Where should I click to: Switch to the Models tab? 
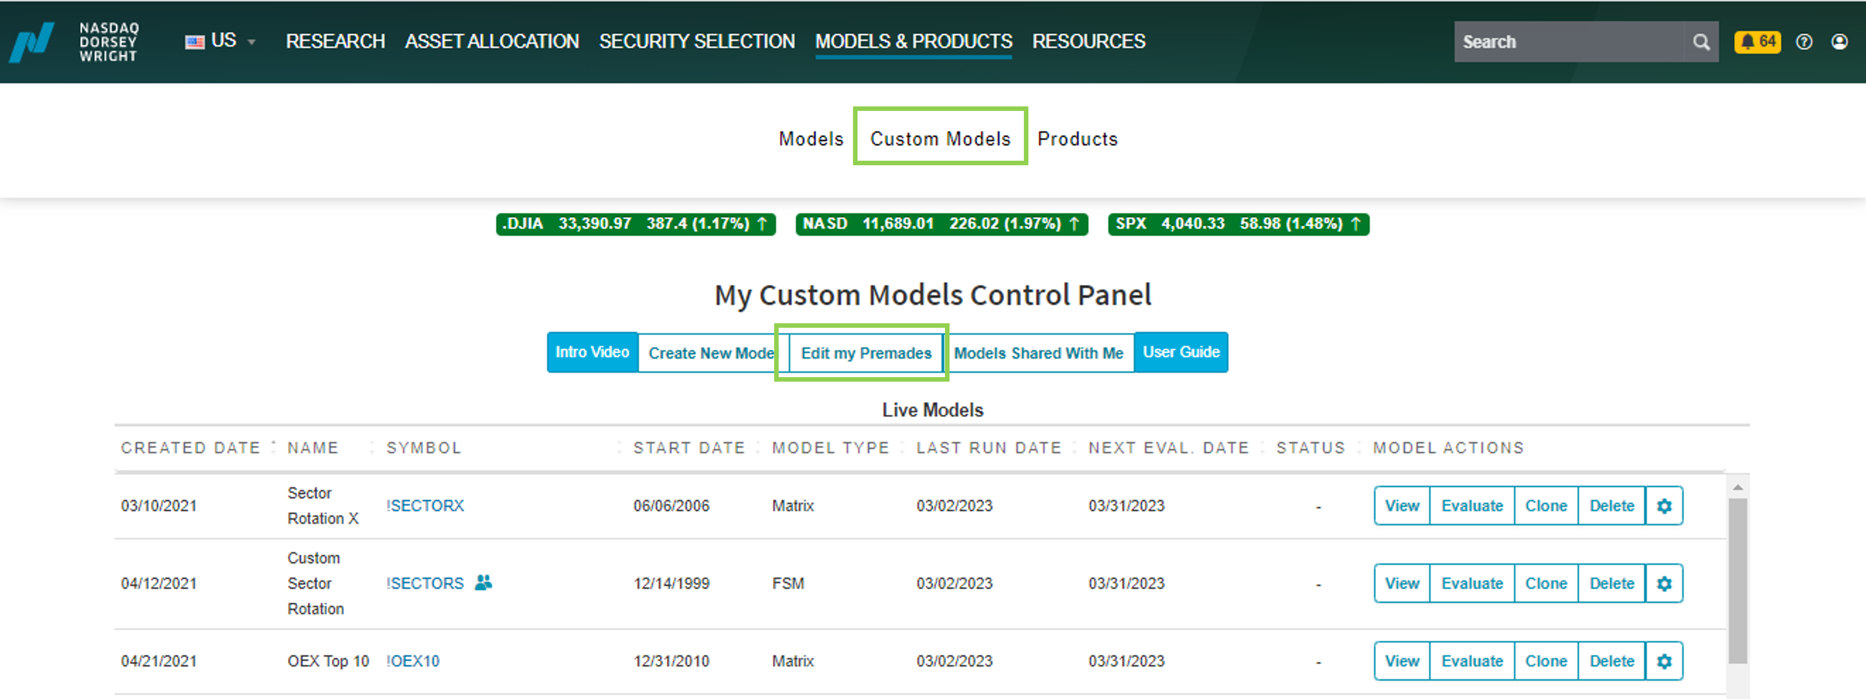coord(810,138)
